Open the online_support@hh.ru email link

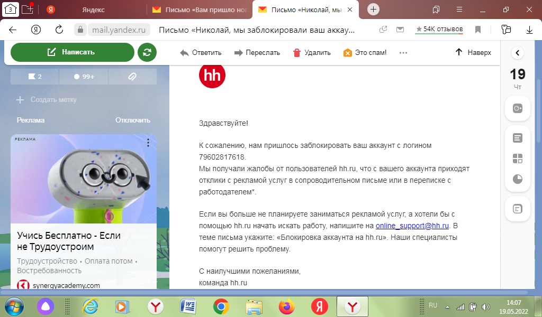tap(412, 226)
